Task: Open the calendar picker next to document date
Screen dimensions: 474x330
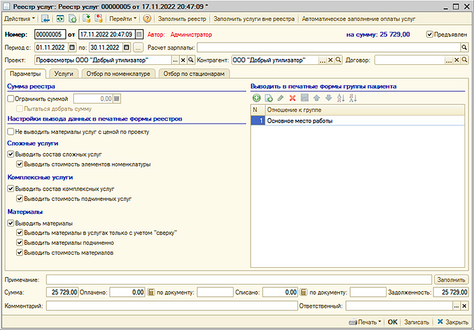Action: 139,34
